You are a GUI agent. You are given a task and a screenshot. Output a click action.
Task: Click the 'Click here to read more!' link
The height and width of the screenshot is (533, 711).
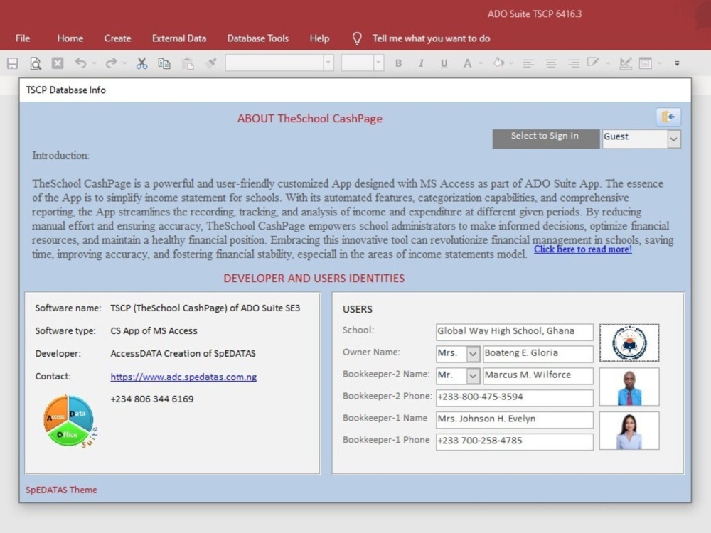[x=583, y=249]
